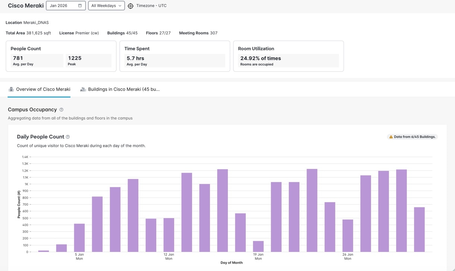
Task: Click Daily People Count help icon
Action: [68, 137]
